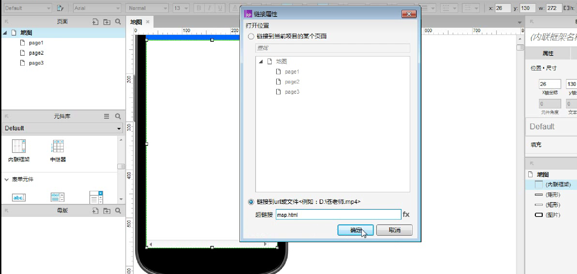Switch to the 地图 canvas tab
Image resolution: width=577 pixels, height=274 pixels.
tap(136, 22)
